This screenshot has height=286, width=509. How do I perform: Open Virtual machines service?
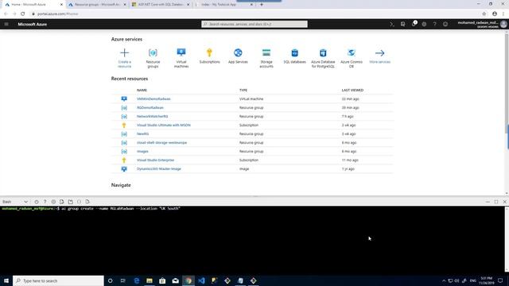[181, 58]
